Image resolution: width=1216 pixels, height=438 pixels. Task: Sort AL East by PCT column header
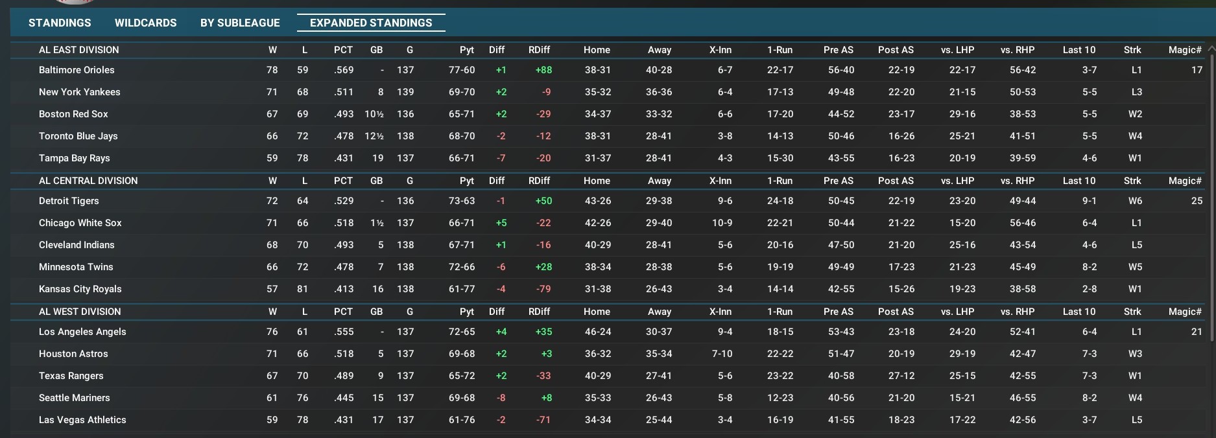tap(343, 50)
